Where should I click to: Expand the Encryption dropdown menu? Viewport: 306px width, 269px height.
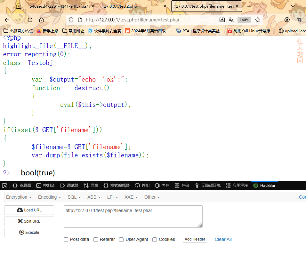[x=19, y=197]
